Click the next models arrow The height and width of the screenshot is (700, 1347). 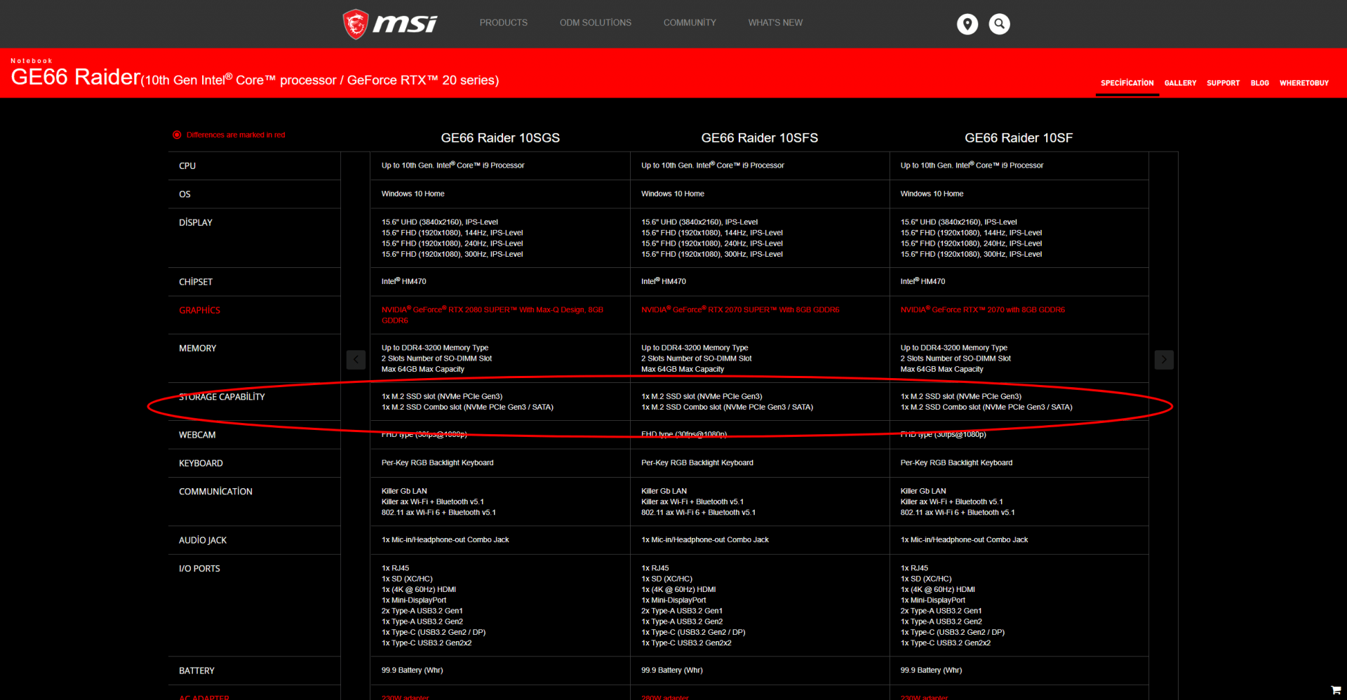click(1164, 360)
